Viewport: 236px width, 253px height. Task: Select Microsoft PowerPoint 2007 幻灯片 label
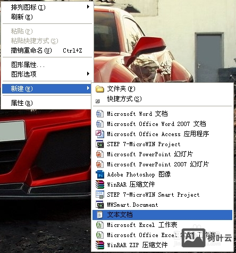[158, 164]
